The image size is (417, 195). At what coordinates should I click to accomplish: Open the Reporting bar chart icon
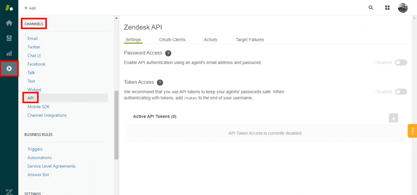pyautogui.click(x=9, y=53)
